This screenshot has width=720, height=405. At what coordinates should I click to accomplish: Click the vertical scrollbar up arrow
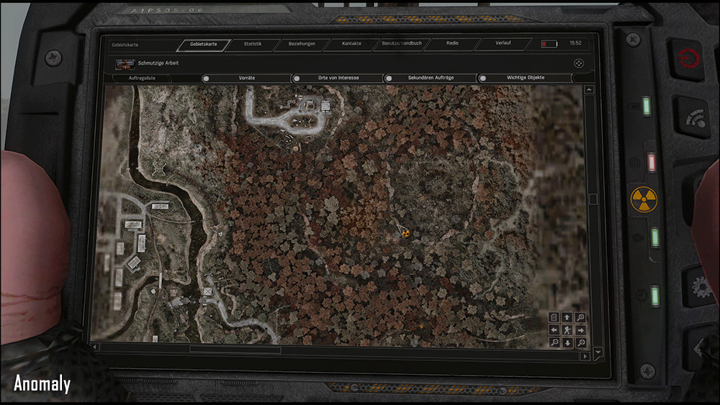[x=589, y=90]
